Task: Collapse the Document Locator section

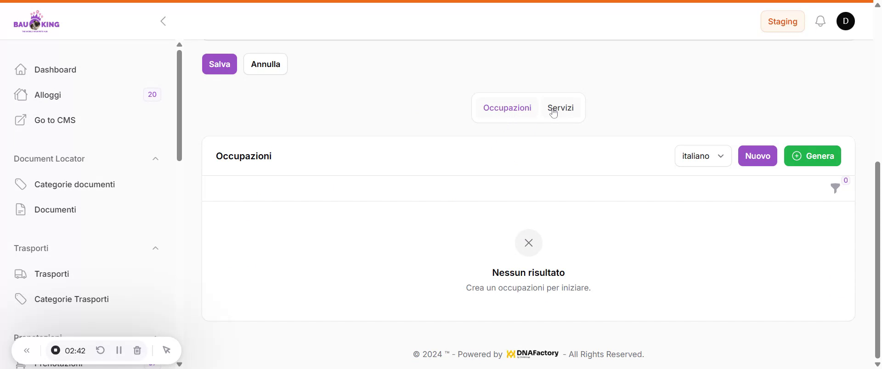Action: [x=155, y=159]
